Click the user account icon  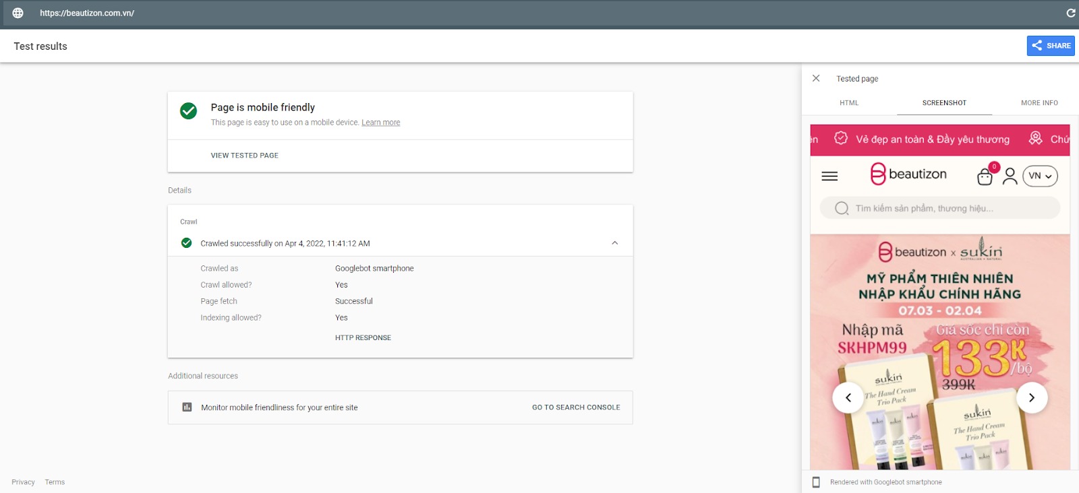pos(1010,176)
